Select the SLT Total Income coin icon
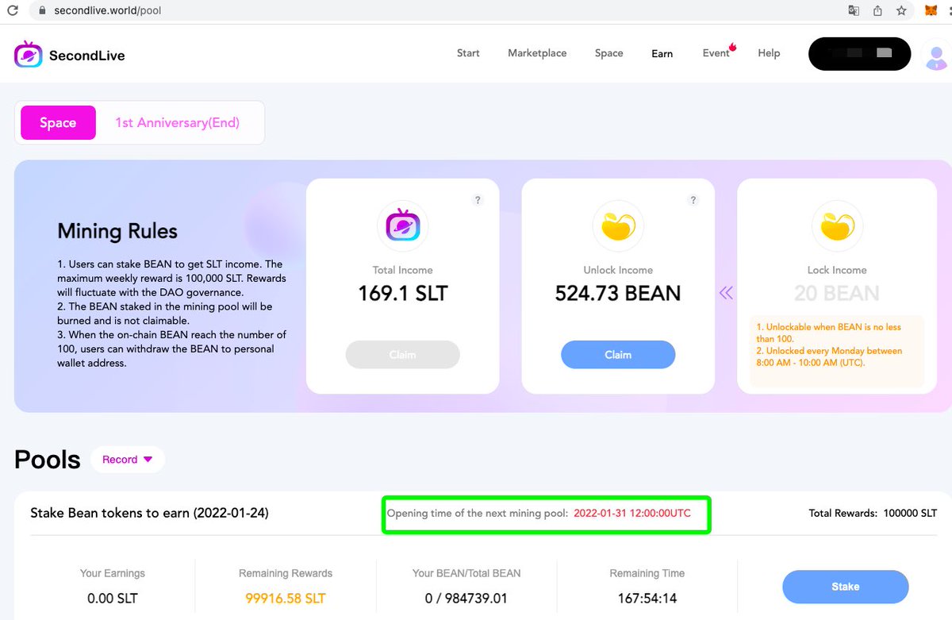This screenshot has height=620, width=952. point(402,225)
